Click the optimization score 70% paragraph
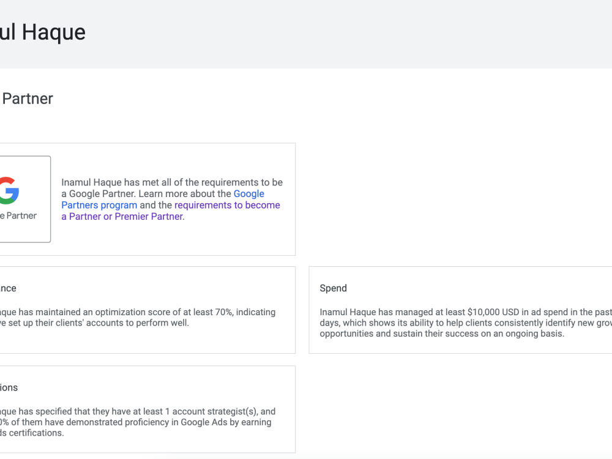 coord(137,317)
